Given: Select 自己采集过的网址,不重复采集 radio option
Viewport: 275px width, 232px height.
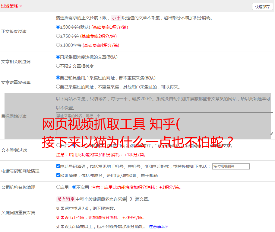Looking at the screenshot, I should pos(58,87).
